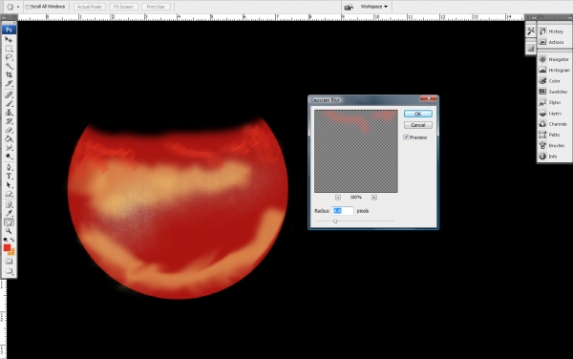Viewport: 573px width, 359px height.
Task: Click the Print Size button
Action: 156,7
